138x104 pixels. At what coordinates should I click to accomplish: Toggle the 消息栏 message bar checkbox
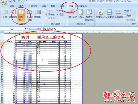pos(50,18)
